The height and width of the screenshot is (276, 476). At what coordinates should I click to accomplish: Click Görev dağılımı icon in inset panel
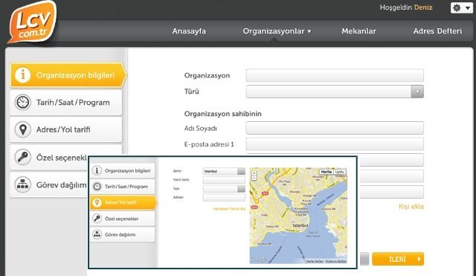[x=97, y=234]
